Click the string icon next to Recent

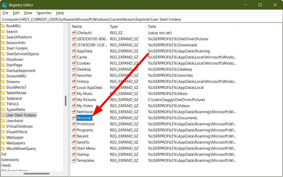[74, 136]
